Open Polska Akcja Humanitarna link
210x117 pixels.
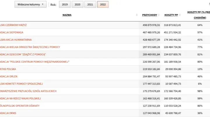(x=16, y=40)
